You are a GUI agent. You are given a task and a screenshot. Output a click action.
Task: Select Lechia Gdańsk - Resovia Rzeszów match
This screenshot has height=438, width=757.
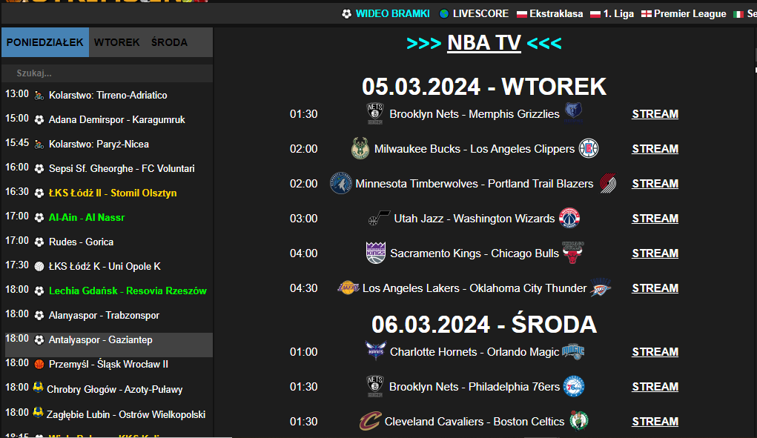[128, 291]
